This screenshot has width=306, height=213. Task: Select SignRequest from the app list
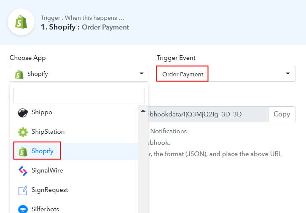coord(74,190)
